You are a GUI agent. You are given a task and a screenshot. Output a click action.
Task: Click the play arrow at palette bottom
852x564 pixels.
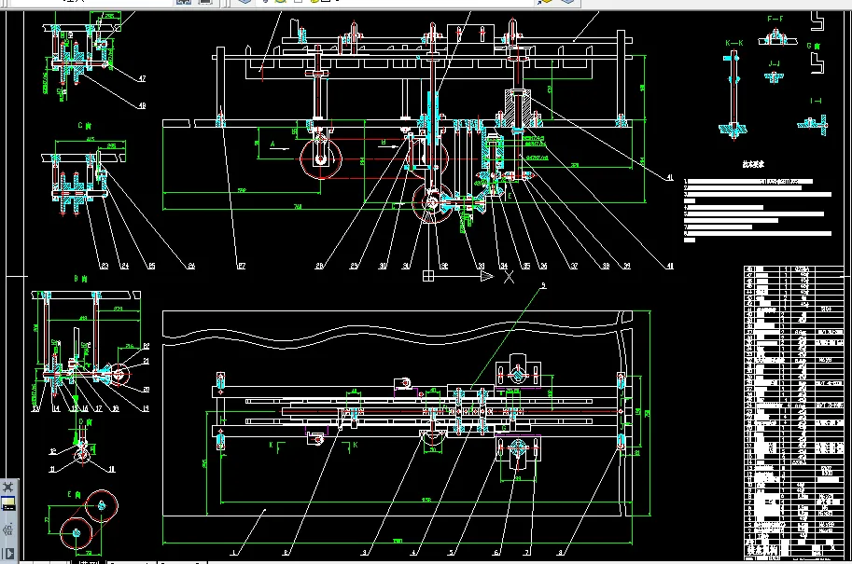[9, 554]
